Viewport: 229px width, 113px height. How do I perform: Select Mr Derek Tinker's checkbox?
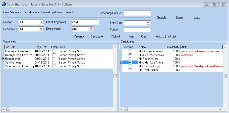point(130,70)
